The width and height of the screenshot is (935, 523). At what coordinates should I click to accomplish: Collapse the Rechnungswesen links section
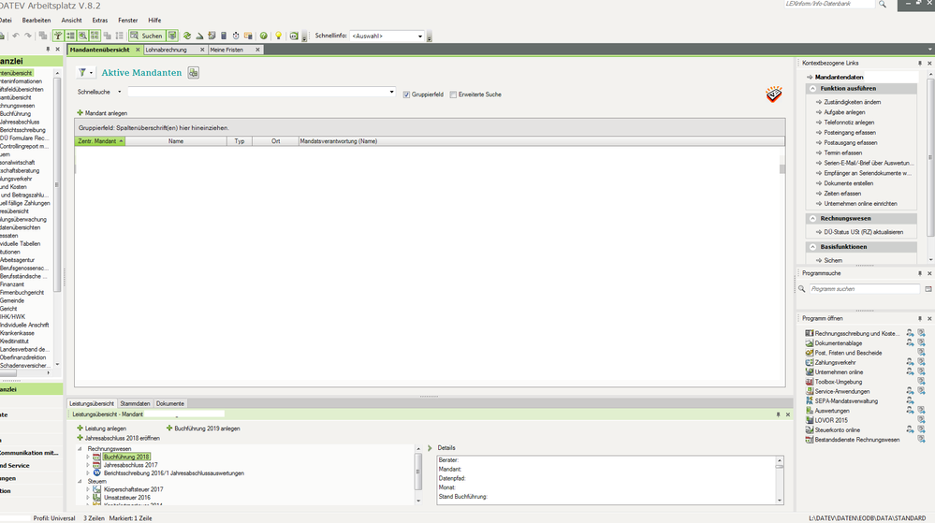pos(812,218)
